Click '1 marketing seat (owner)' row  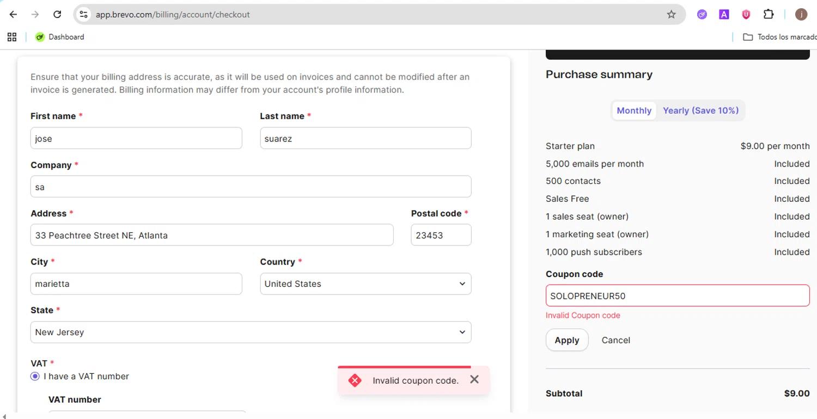pyautogui.click(x=678, y=234)
